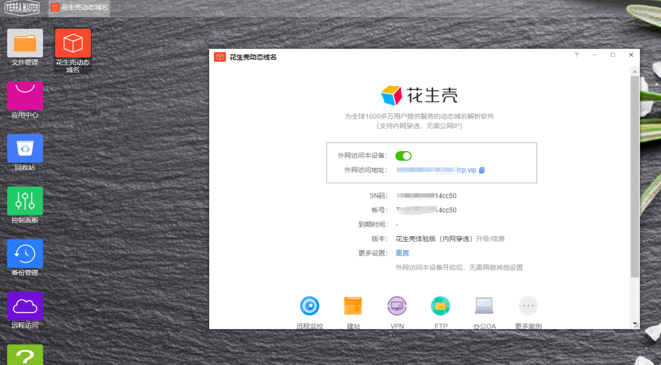Open the 远程访问 cloud icon

point(25,306)
